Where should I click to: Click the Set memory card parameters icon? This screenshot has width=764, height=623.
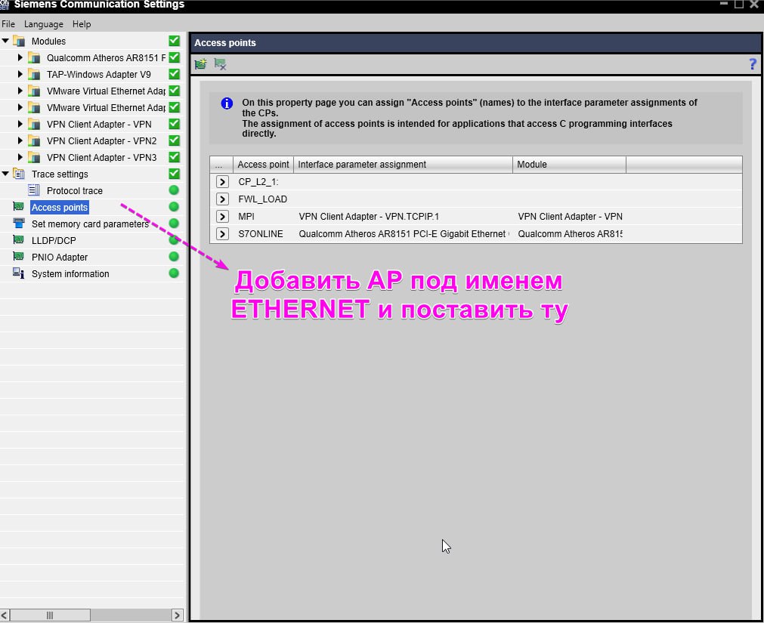(19, 224)
